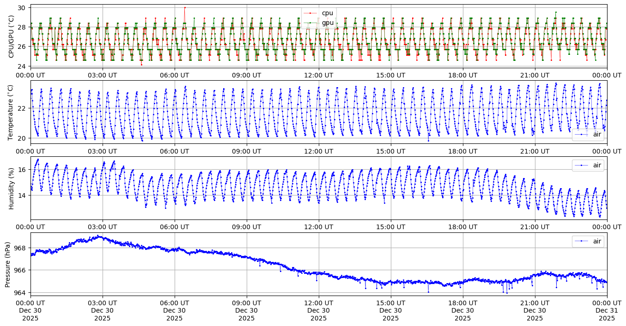Click the '16' tick on humidity axis
The image size is (626, 326).
pyautogui.click(x=23, y=170)
